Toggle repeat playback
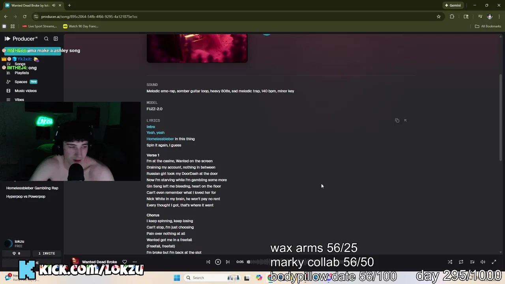 point(461,262)
